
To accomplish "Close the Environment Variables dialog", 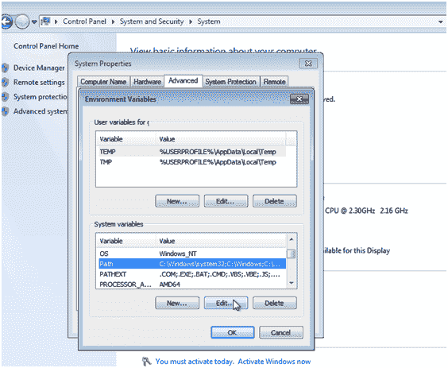I will click(299, 99).
